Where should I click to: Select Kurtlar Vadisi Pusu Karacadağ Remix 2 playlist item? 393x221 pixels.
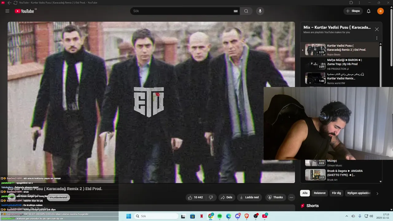340,50
